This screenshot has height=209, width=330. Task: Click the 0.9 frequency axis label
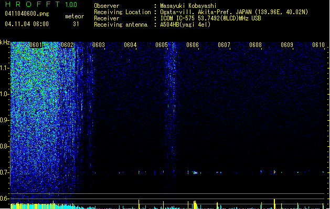[x=5, y=120]
